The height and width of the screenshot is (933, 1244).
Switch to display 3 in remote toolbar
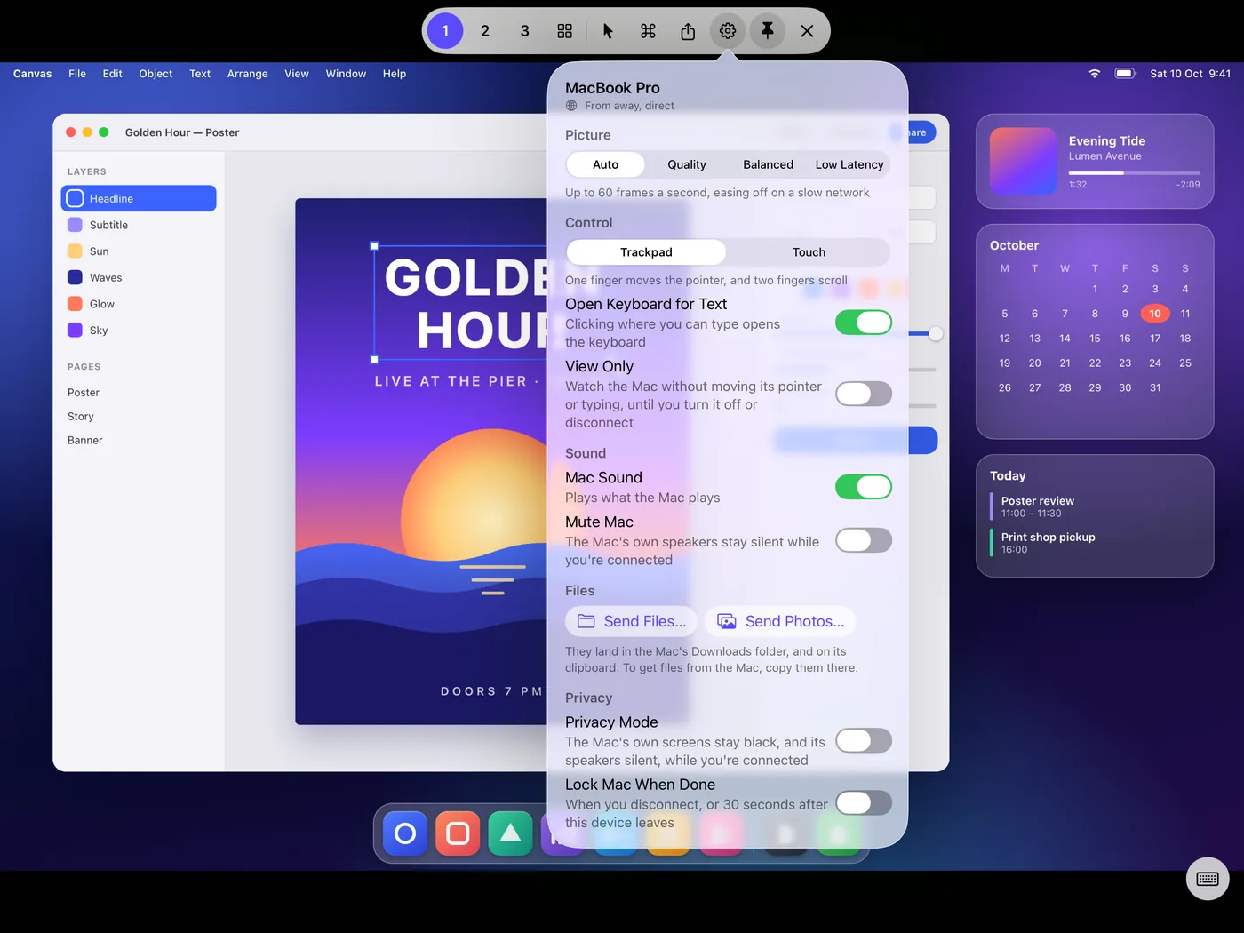525,31
